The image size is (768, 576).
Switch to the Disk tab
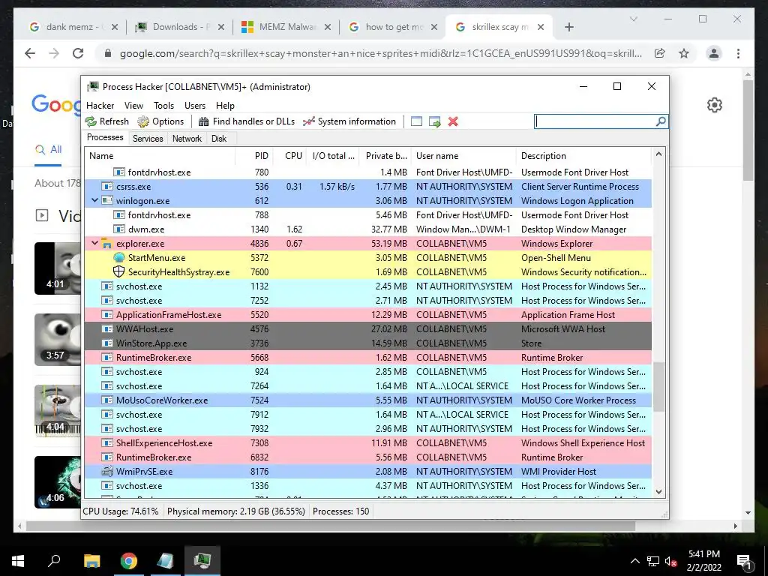pos(219,139)
